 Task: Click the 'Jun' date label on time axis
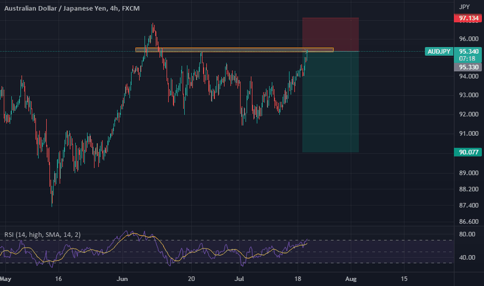[122, 279]
